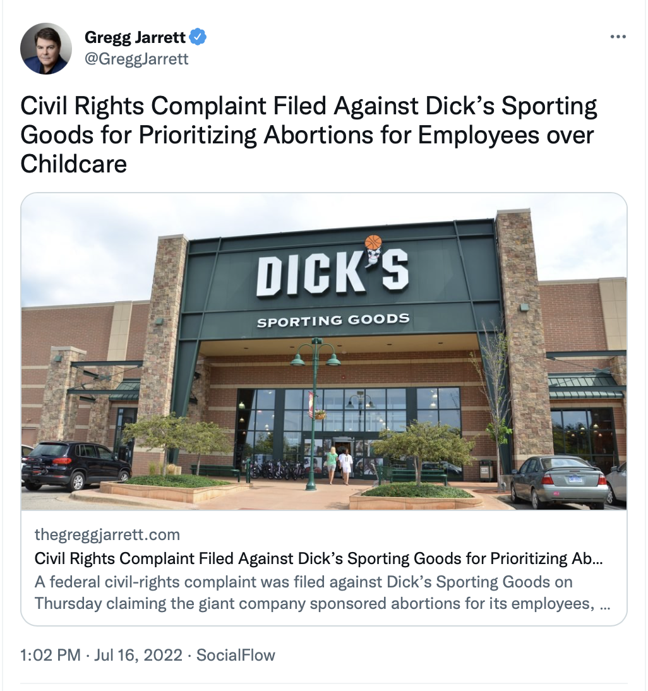Click the article description about the federal civil-rights complaint

point(322,592)
